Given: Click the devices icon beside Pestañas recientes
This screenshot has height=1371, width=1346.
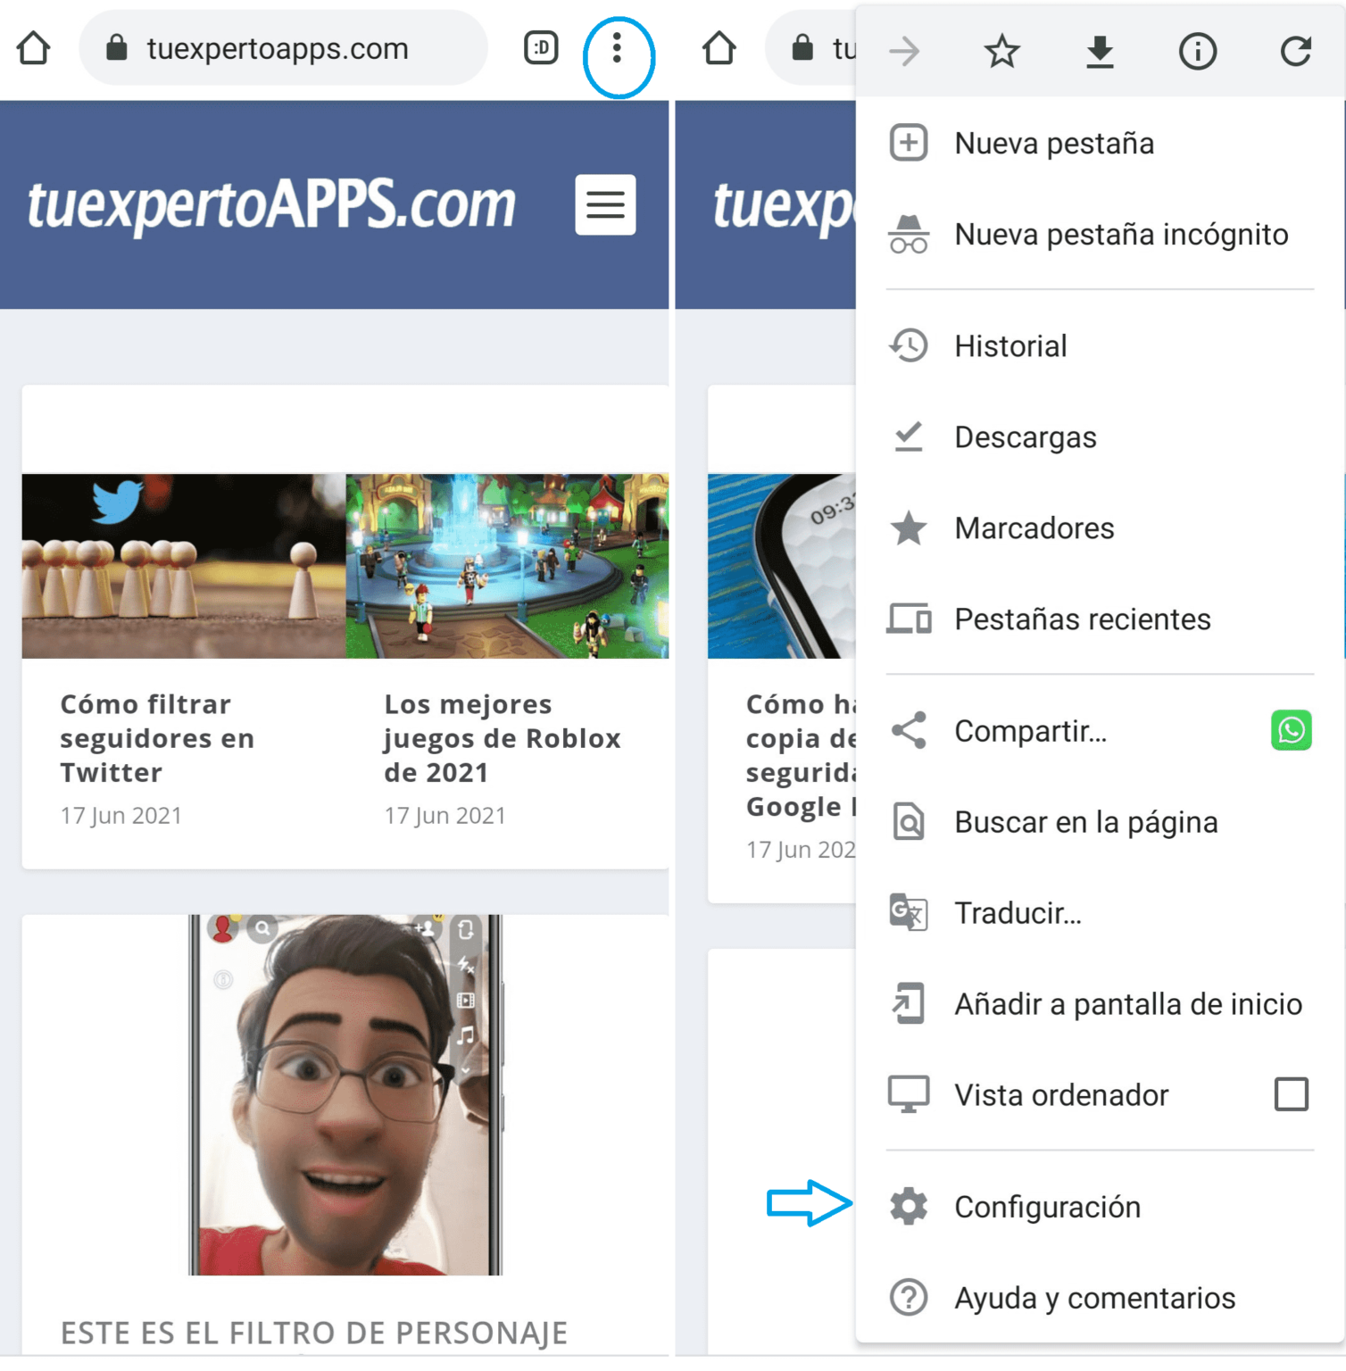Looking at the screenshot, I should pyautogui.click(x=909, y=619).
